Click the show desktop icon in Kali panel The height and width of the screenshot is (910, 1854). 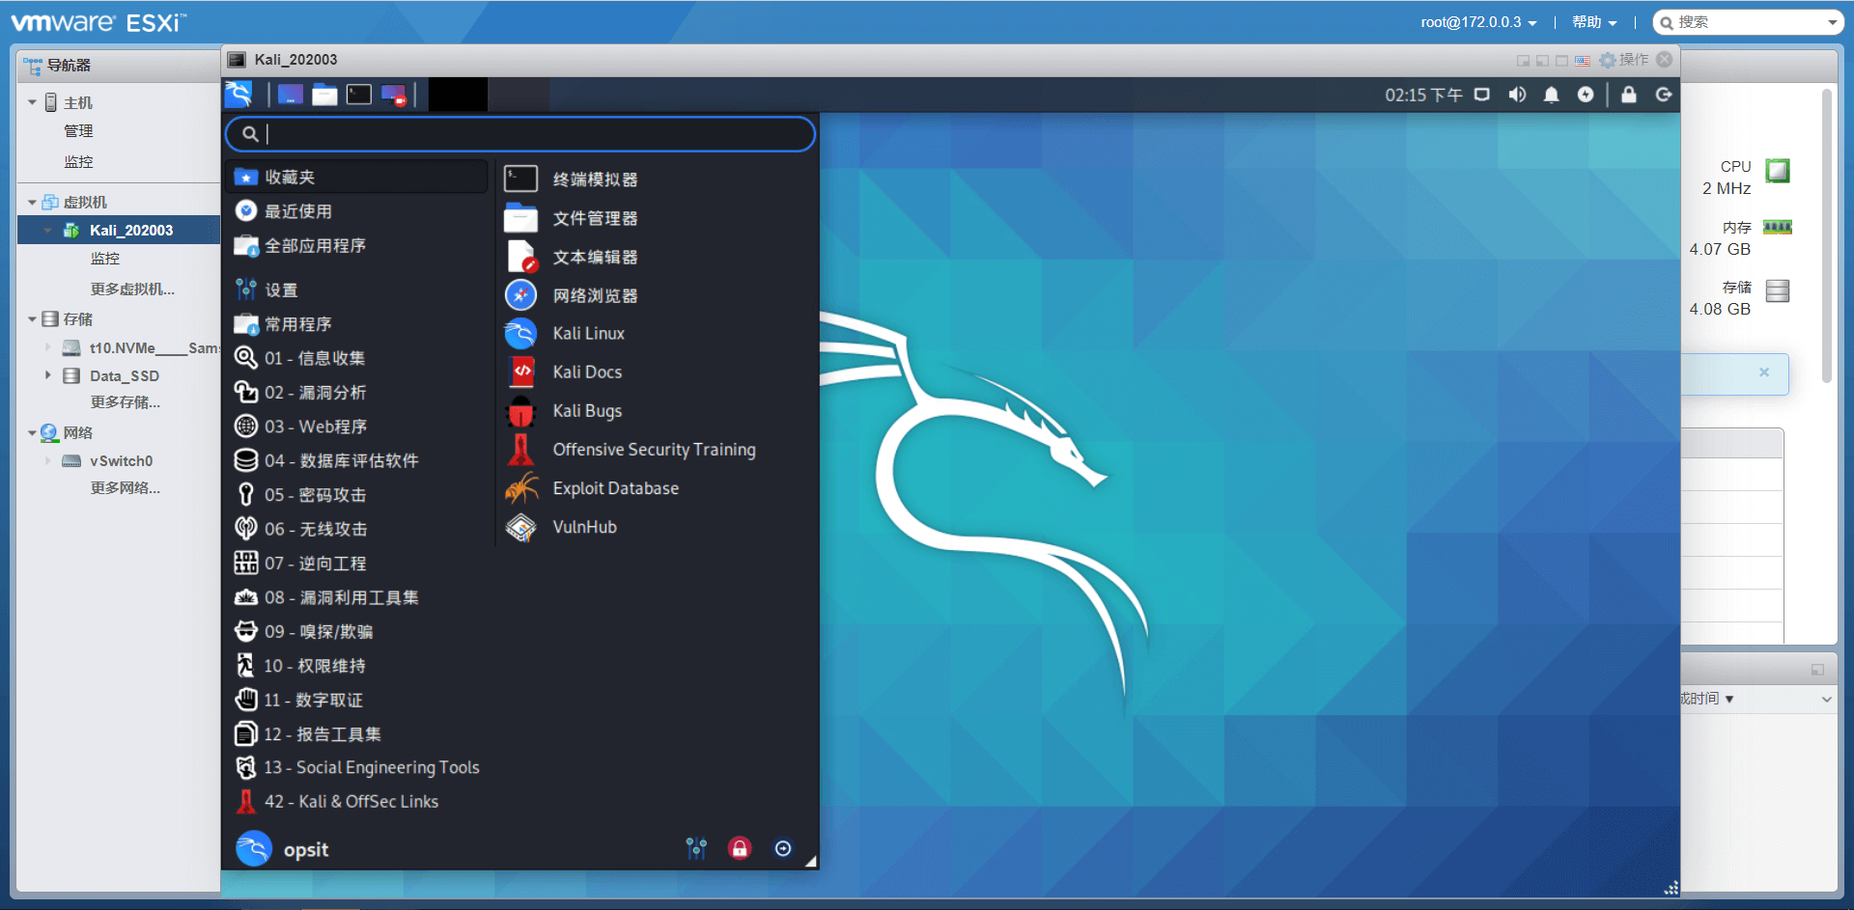coord(290,95)
